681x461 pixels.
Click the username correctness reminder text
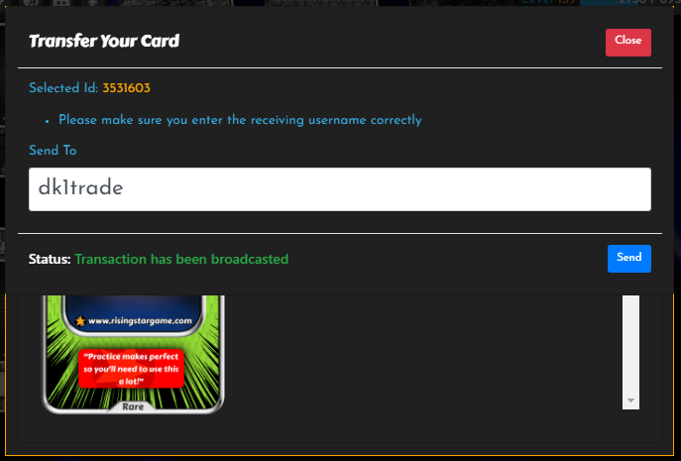click(x=240, y=120)
